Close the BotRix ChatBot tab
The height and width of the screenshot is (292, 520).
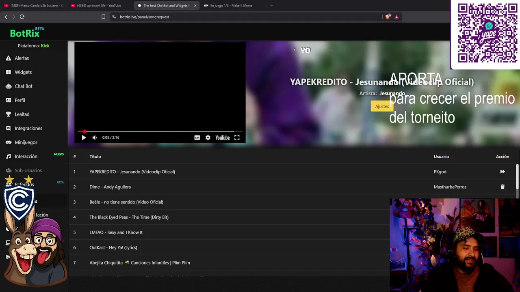point(195,6)
